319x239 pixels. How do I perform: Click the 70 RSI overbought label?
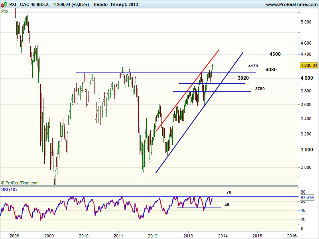pos(228,192)
